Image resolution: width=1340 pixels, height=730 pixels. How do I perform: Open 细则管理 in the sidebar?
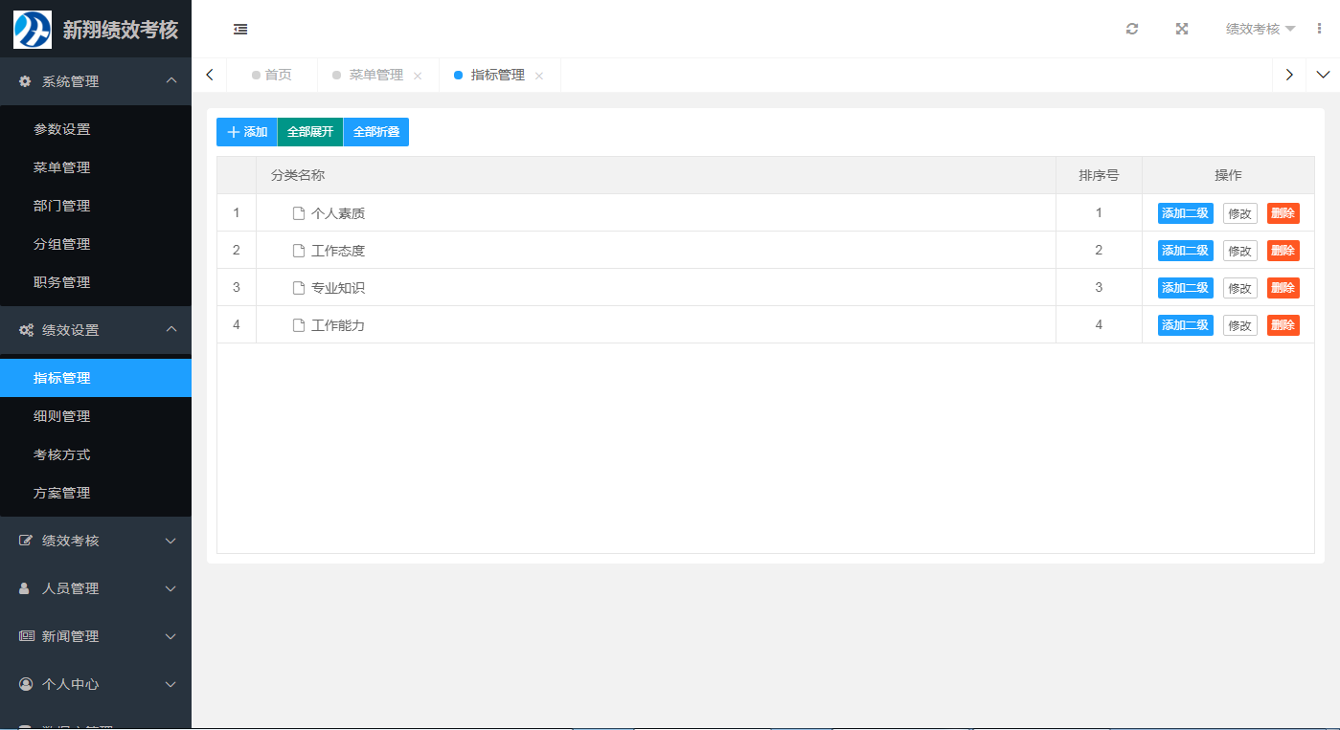tap(62, 416)
